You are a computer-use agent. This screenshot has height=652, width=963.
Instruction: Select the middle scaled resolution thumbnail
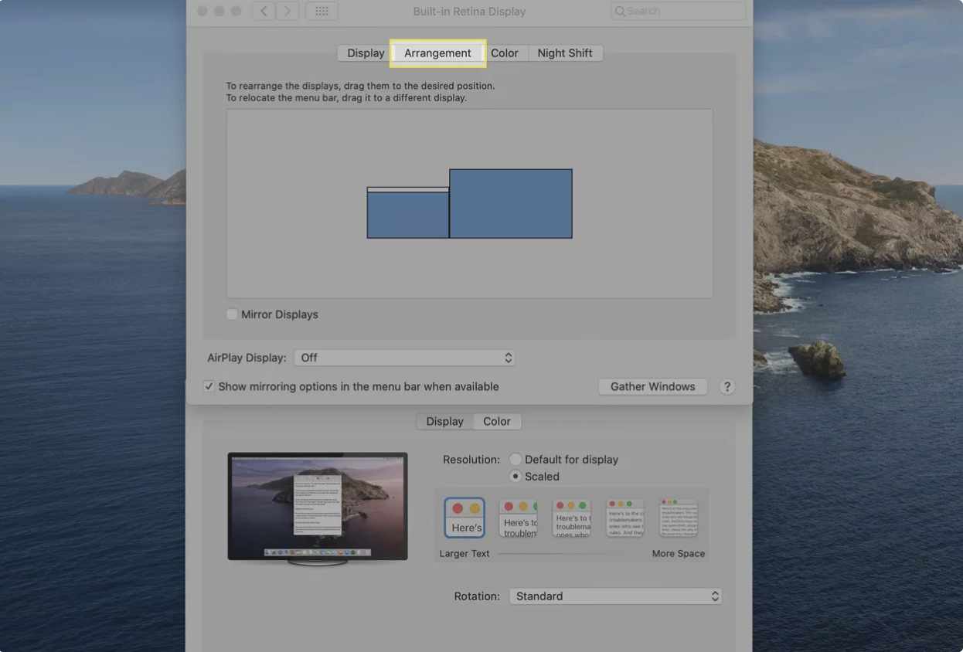[572, 518]
